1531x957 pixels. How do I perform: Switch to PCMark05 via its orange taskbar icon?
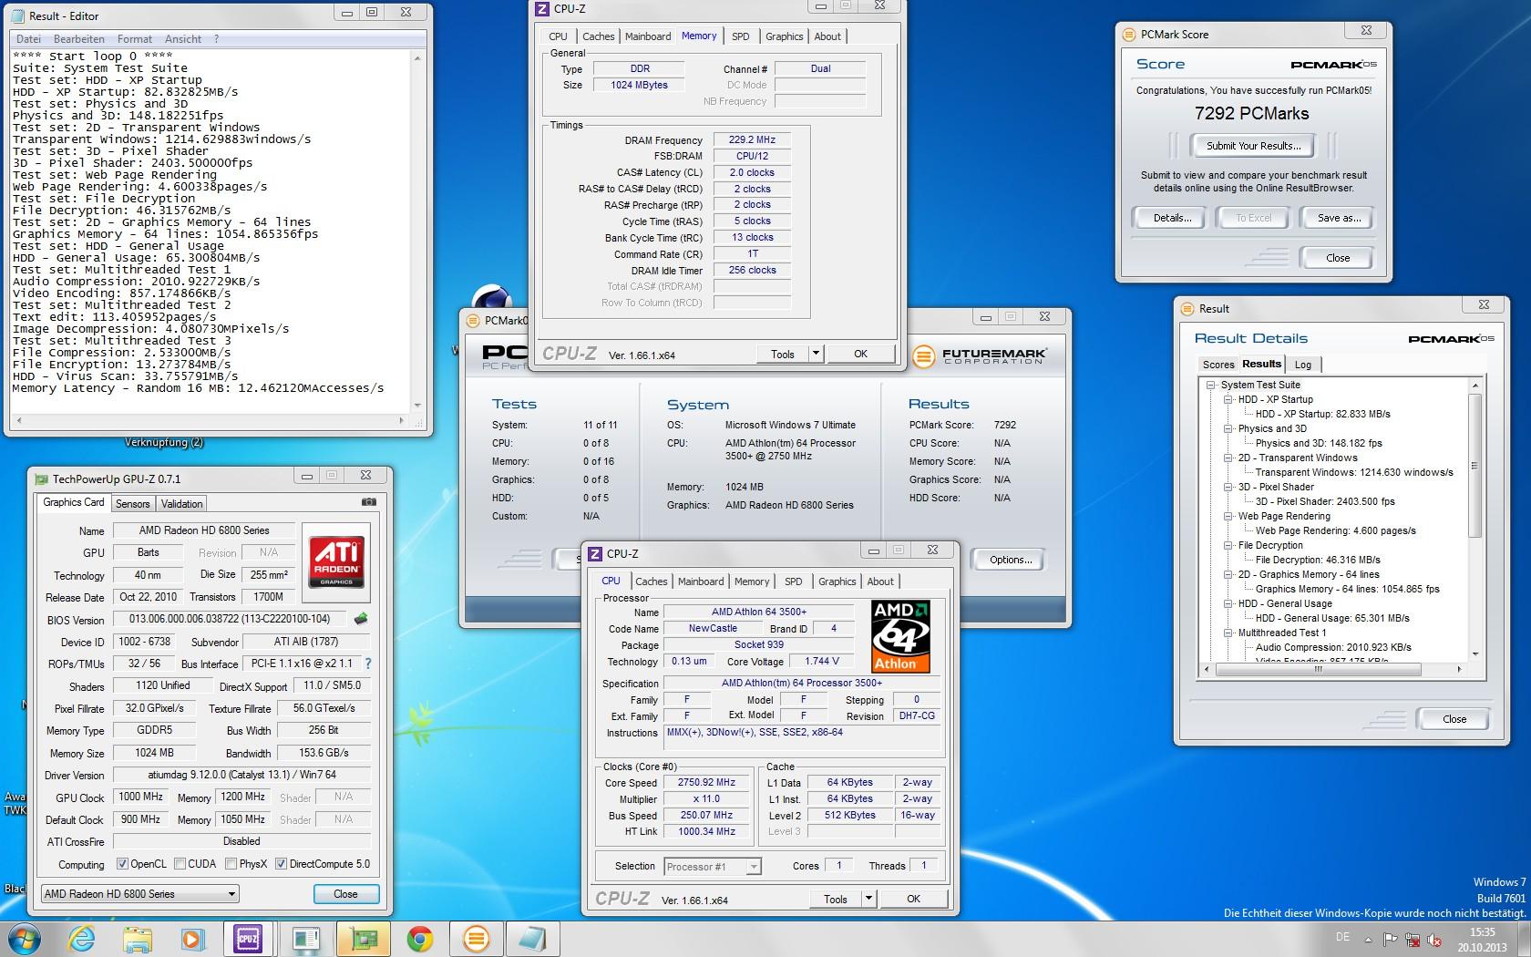[x=476, y=939]
